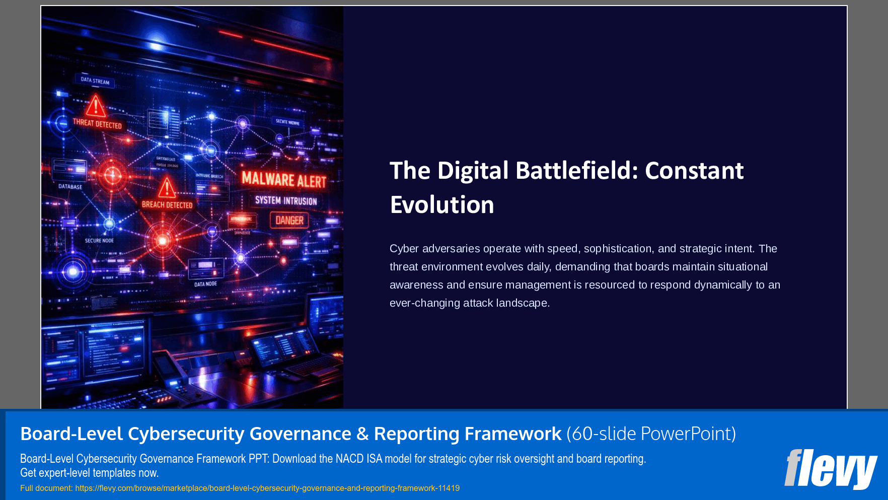Click the red DANGER badge

(x=290, y=220)
